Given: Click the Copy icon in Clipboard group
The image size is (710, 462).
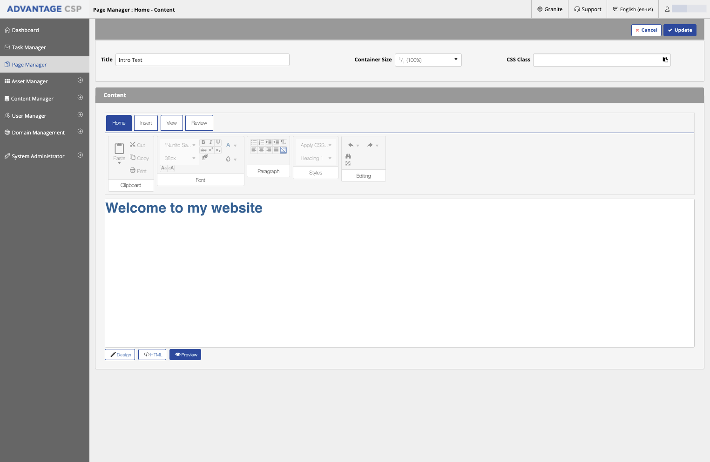Looking at the screenshot, I should tap(133, 158).
